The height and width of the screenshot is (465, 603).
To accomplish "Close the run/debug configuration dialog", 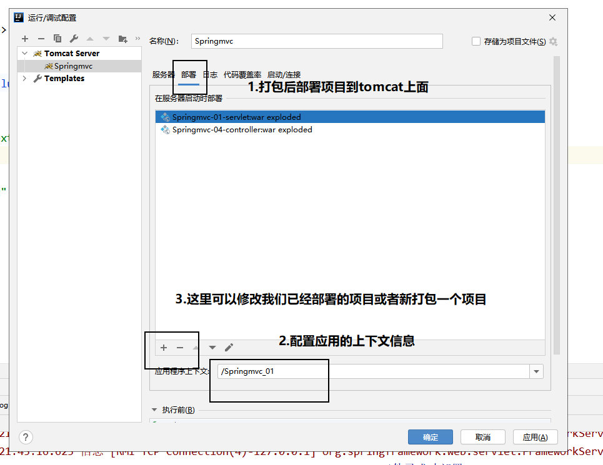I will coord(552,17).
